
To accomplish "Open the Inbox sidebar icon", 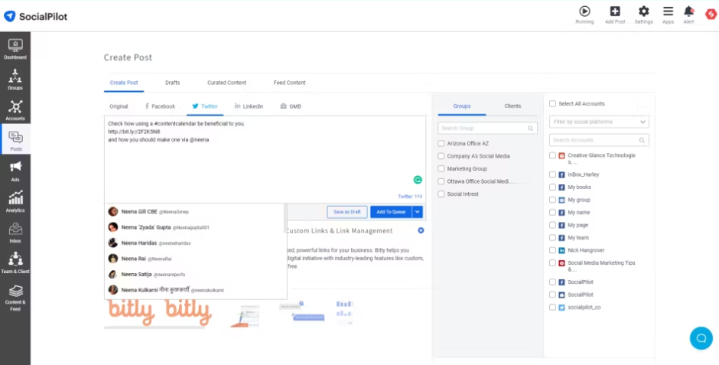I will (15, 233).
